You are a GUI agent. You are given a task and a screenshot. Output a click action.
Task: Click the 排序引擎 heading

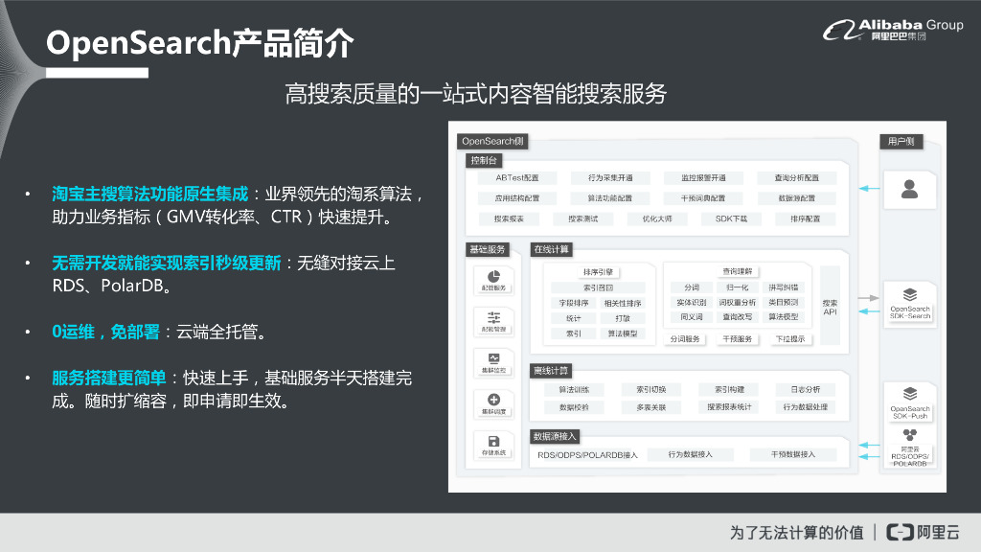[x=598, y=272]
